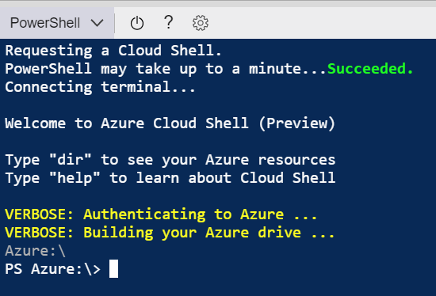Open the PowerShell shell type dropdown
This screenshot has height=296, width=436.
click(57, 23)
